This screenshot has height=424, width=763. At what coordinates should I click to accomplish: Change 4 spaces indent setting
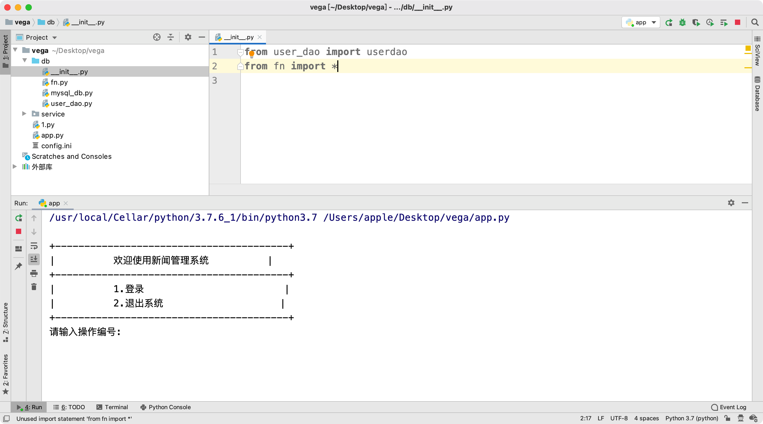646,418
